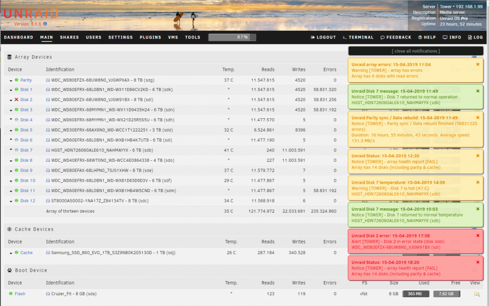Screen dimensions: 489x306
Task: Click the green status ball for Parity
Action: pyautogui.click(x=17, y=80)
